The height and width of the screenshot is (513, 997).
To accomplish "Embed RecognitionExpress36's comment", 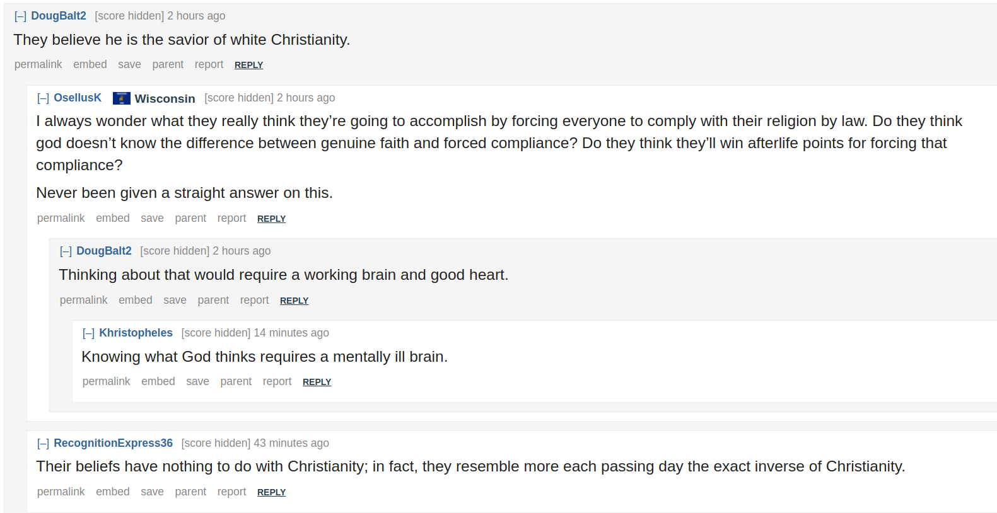I will tap(113, 492).
